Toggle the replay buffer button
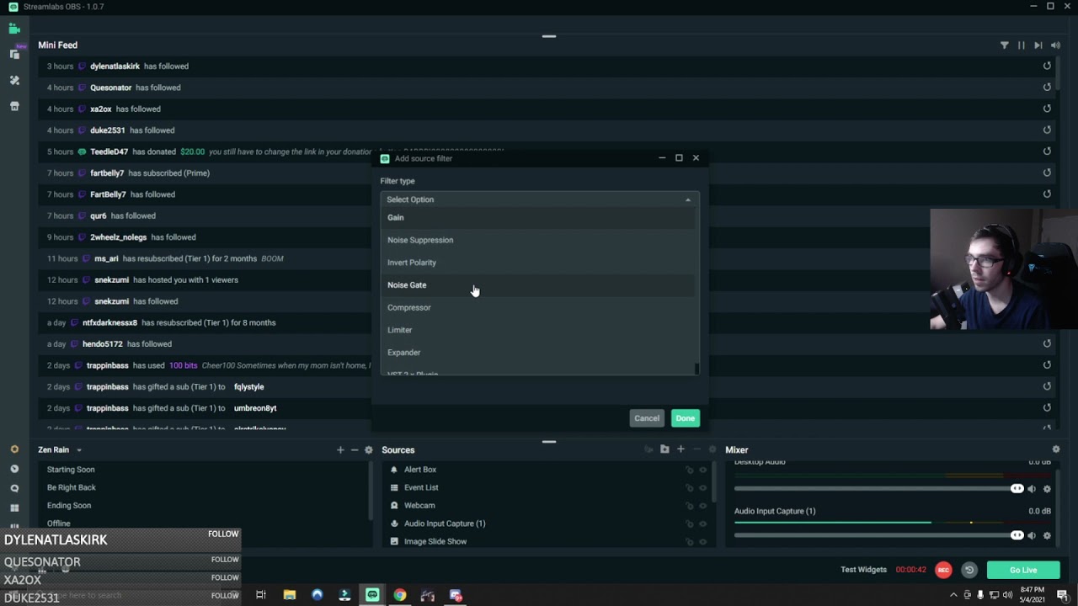 (x=969, y=570)
